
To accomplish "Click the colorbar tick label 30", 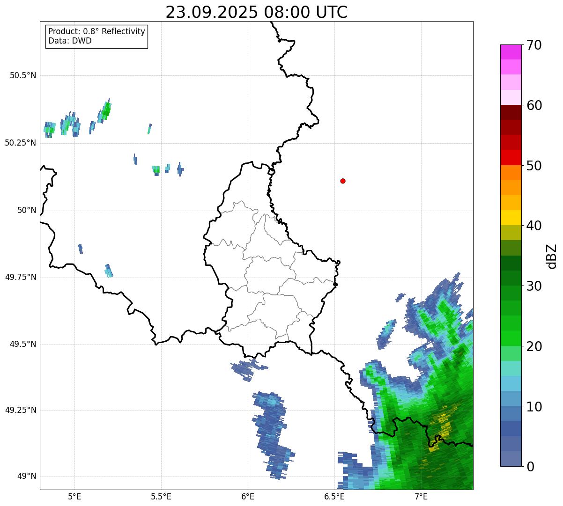I will [x=534, y=286].
